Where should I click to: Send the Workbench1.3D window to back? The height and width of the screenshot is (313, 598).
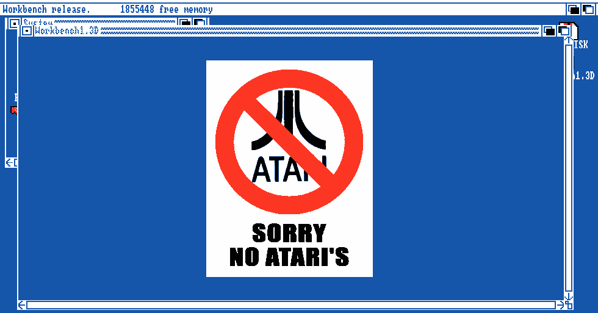pos(549,31)
